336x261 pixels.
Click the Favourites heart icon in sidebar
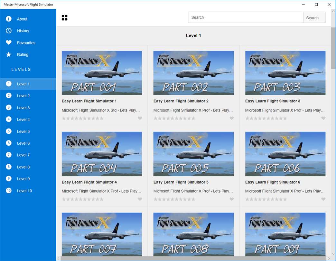coord(9,43)
